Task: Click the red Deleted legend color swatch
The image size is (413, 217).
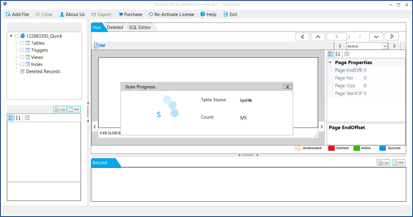Action: click(331, 148)
